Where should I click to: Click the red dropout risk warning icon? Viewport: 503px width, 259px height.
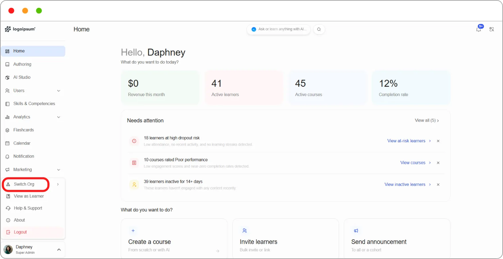click(x=134, y=141)
